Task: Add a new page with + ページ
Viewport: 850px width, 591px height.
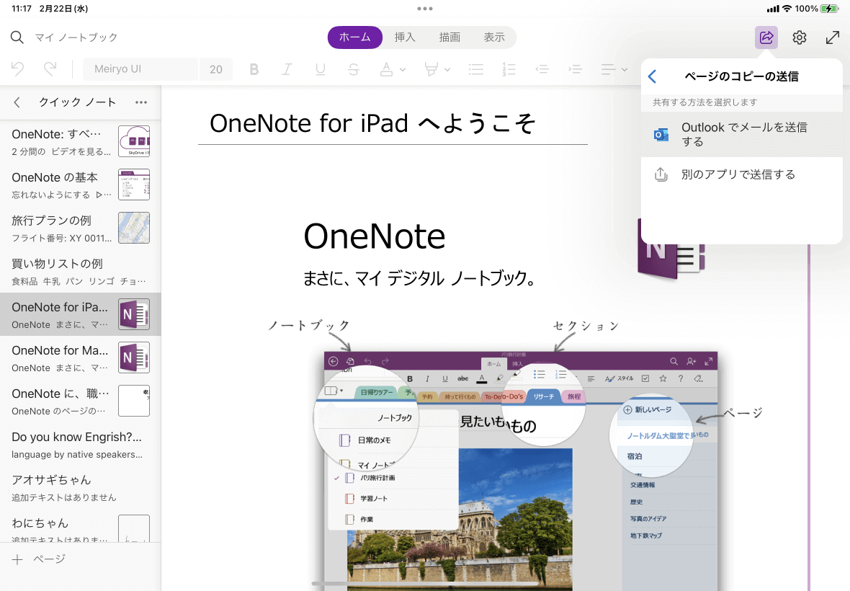Action: coord(39,559)
